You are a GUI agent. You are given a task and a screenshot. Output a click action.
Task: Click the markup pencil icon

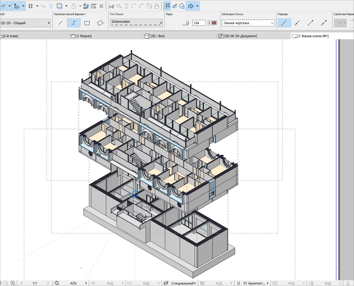174,6
